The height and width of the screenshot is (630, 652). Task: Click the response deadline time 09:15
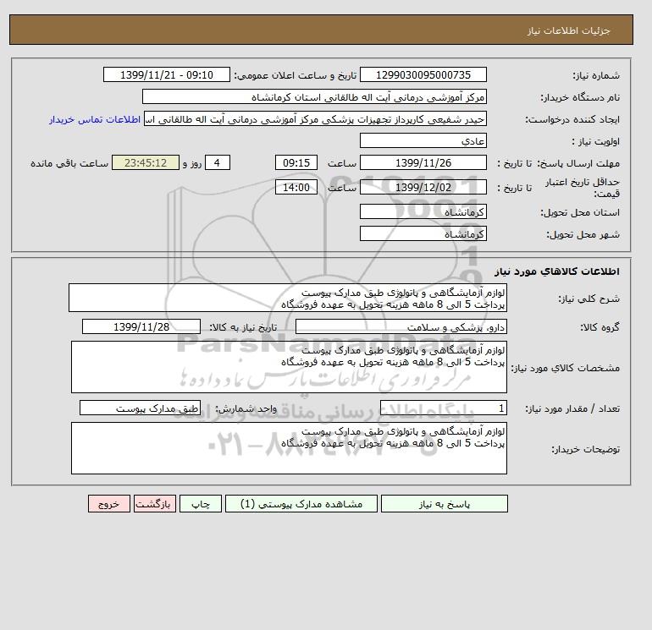tap(296, 163)
